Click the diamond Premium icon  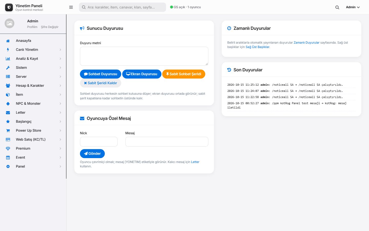tap(8, 149)
